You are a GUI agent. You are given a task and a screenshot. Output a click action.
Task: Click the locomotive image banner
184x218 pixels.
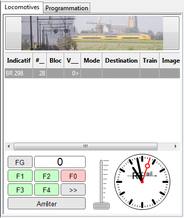point(92,33)
